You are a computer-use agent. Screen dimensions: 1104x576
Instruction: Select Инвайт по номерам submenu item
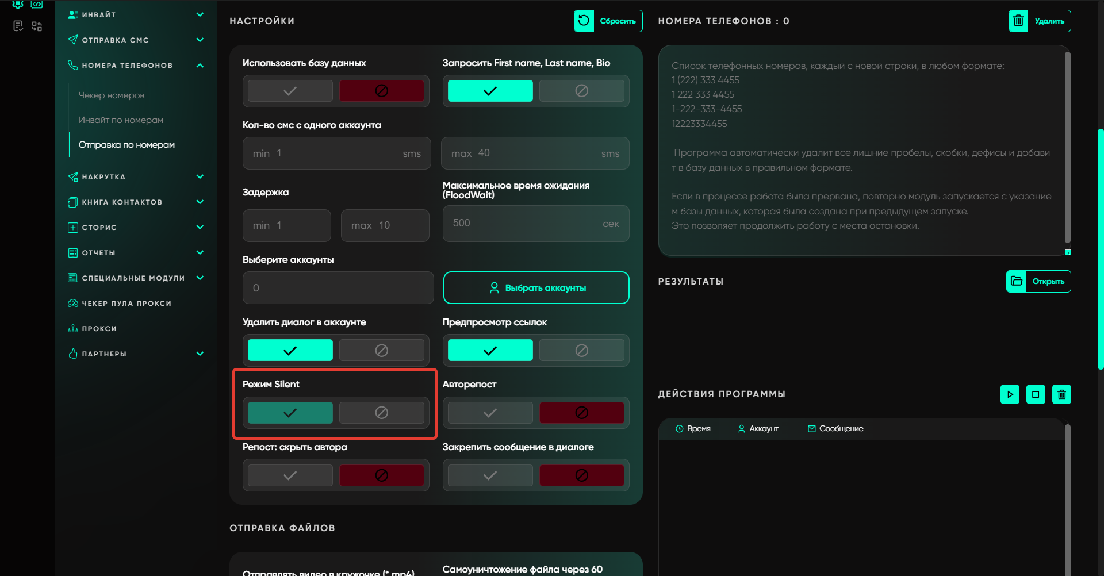[x=121, y=120]
